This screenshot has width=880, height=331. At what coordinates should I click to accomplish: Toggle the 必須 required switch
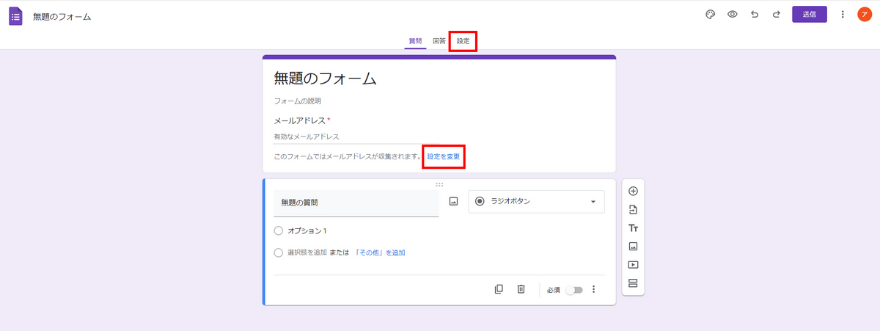coord(573,290)
